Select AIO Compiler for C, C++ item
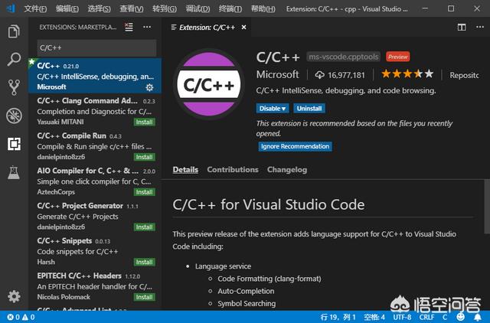 point(95,181)
